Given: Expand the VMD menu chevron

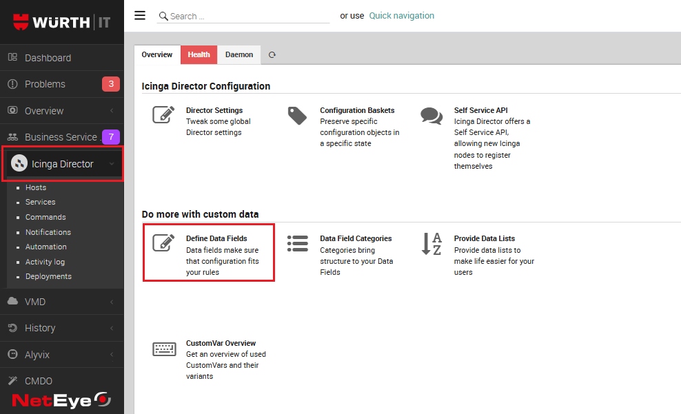Looking at the screenshot, I should click(112, 302).
